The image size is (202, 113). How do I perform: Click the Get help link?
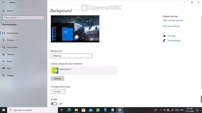click(x=171, y=36)
